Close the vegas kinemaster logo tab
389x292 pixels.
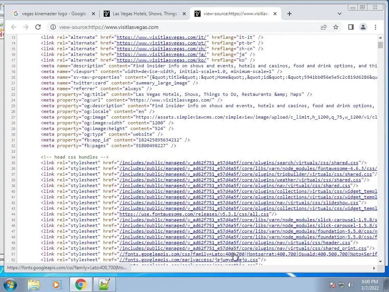tap(93, 14)
